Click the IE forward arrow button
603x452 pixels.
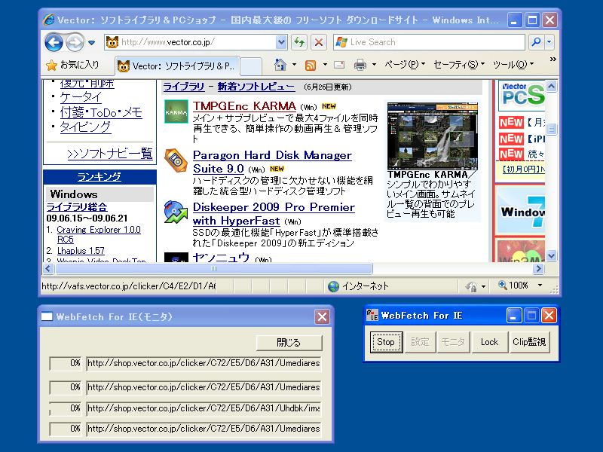click(x=75, y=42)
